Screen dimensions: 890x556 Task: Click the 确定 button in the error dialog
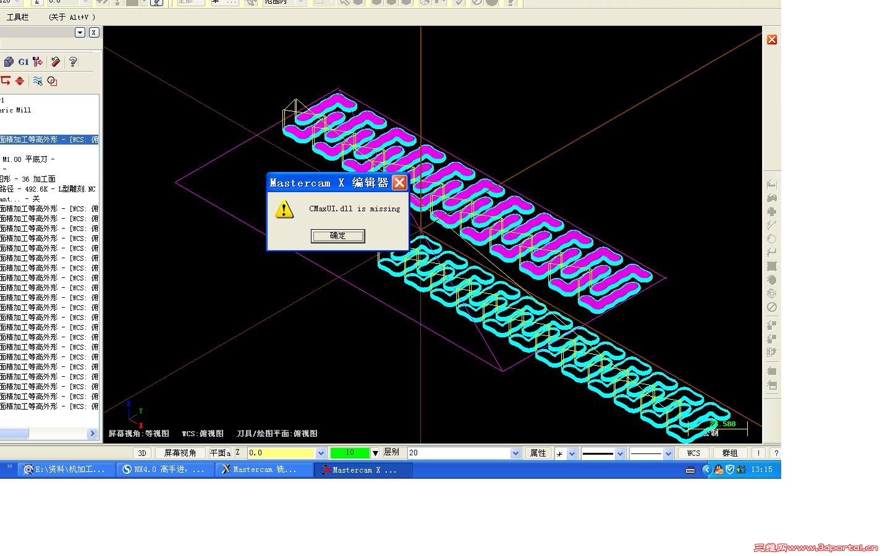coord(337,236)
